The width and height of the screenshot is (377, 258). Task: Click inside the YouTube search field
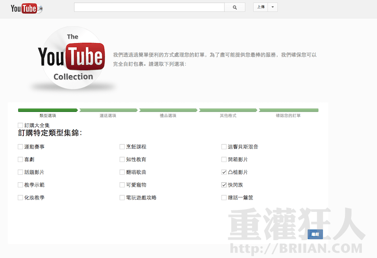149,7
